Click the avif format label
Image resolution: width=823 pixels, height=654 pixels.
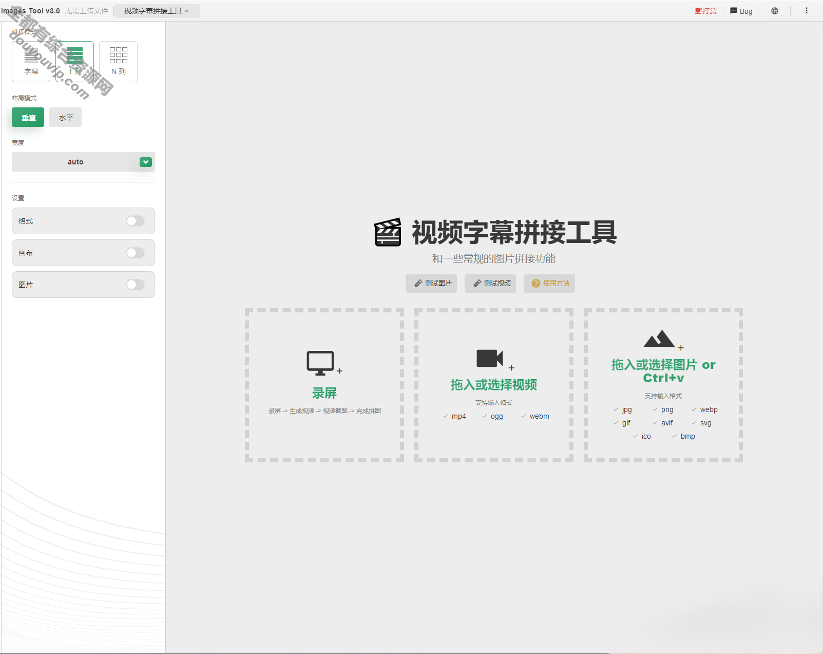tap(666, 423)
